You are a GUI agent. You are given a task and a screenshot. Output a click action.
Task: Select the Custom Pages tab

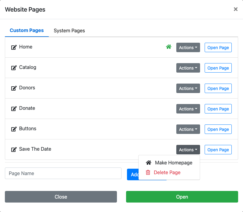point(27,31)
